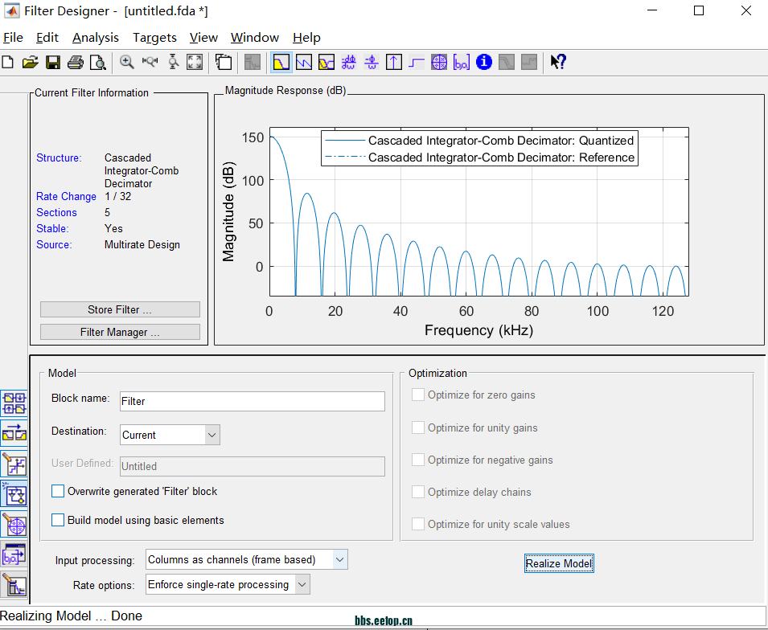Viewport: 768px width, 630px height.
Task: Open Print Preview from the toolbar
Action: click(x=98, y=62)
